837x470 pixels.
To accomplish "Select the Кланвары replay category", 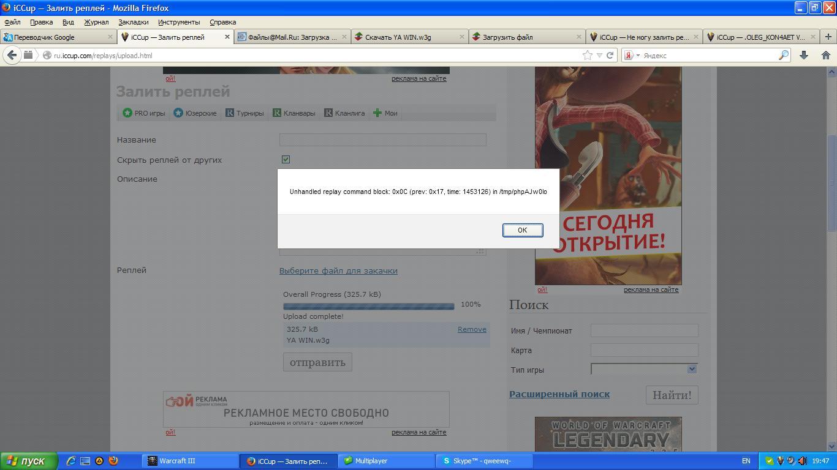I will coord(294,113).
